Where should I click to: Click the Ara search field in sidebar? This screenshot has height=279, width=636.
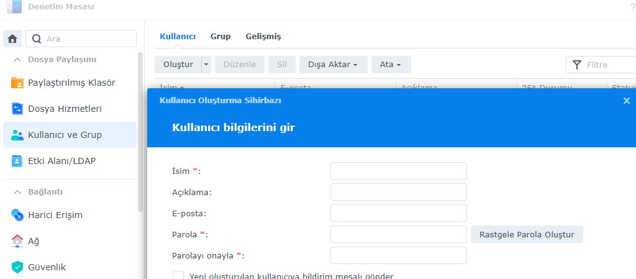pyautogui.click(x=81, y=39)
